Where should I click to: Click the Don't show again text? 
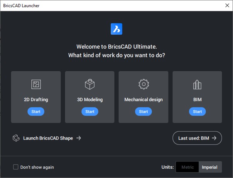[x=37, y=167]
